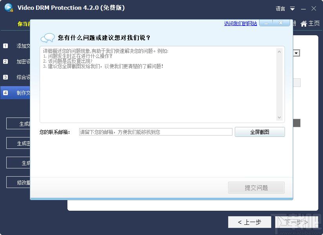Click the step 3 number icon
Screen dimensions: 323x235
tap(5, 77)
